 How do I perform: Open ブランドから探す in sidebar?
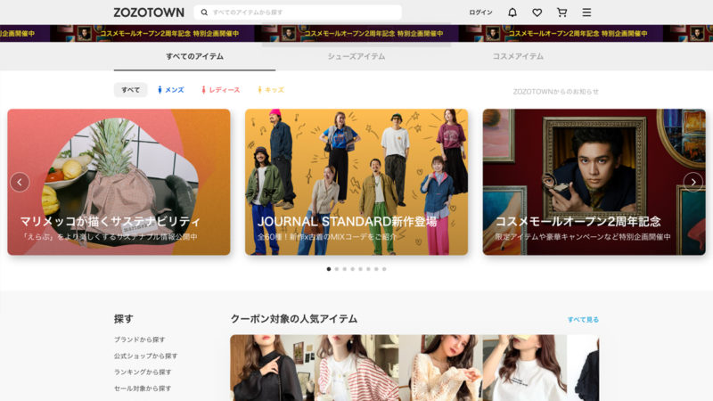[x=139, y=340]
